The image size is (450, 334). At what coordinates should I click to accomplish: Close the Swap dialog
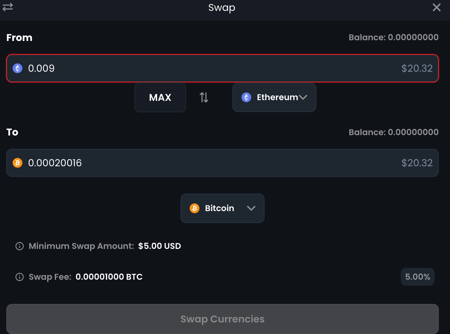[x=436, y=7]
